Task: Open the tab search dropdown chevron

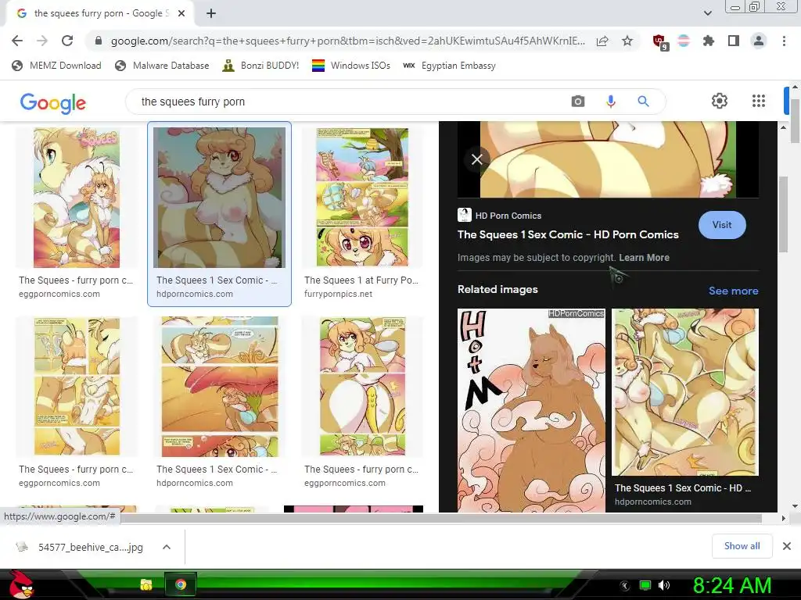Action: [707, 13]
